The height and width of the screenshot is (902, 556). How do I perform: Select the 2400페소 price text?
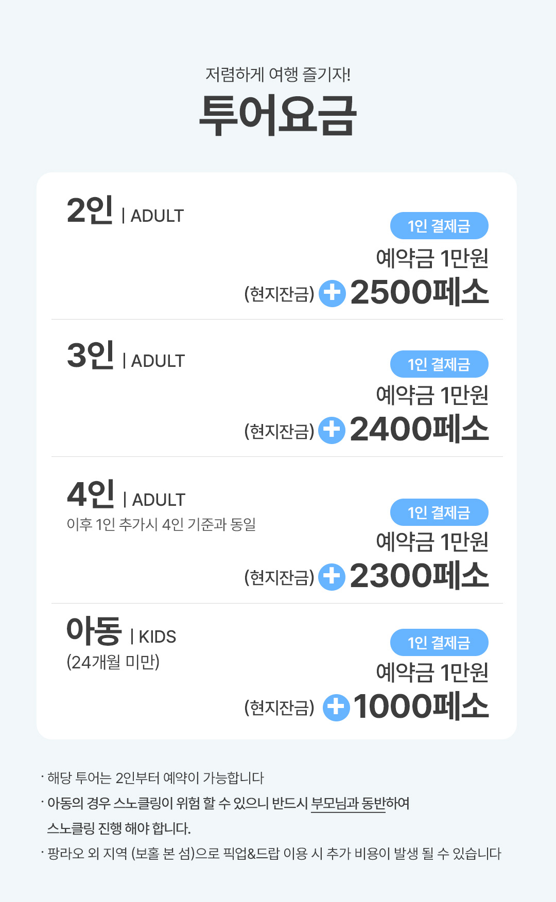(420, 429)
